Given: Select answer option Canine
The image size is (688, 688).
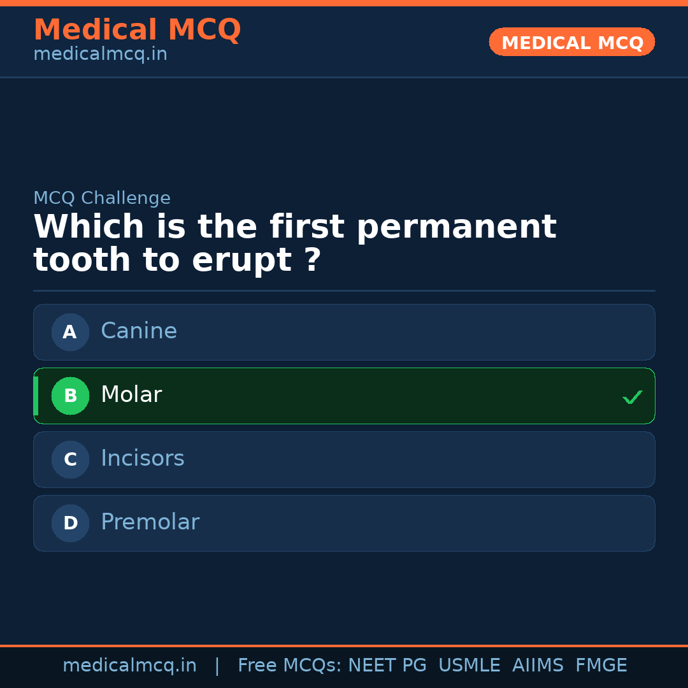Looking at the screenshot, I should pos(344,332).
